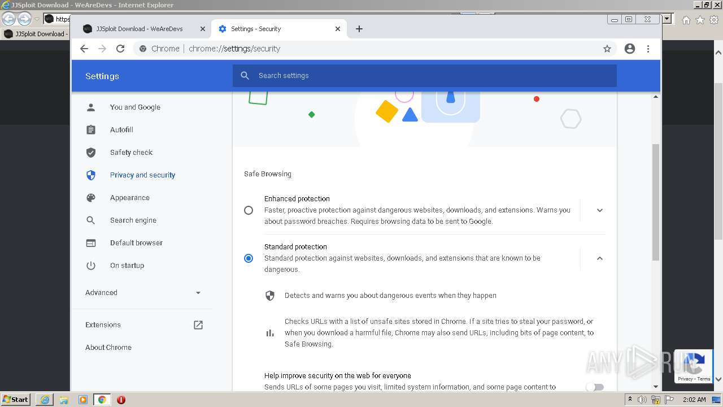Click the Autofill clipboard icon
The height and width of the screenshot is (407, 723).
[x=91, y=129]
